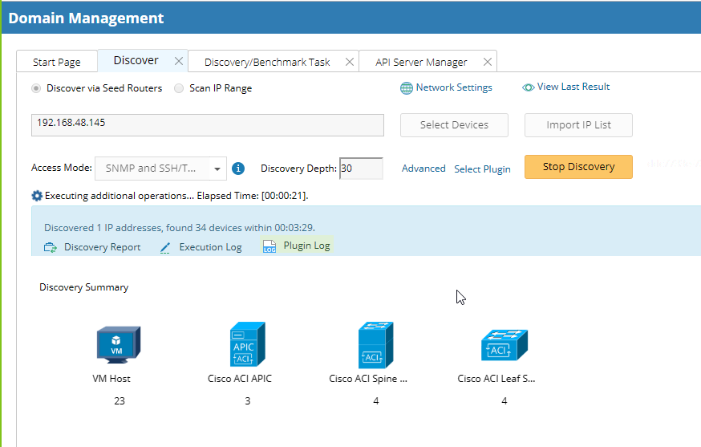Viewport: 701px width, 447px height.
Task: Close the Discovery/Benchmark Task tab
Action: tap(349, 62)
